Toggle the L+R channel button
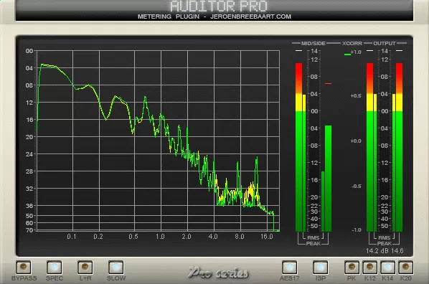This screenshot has width=429, height=284. click(85, 268)
